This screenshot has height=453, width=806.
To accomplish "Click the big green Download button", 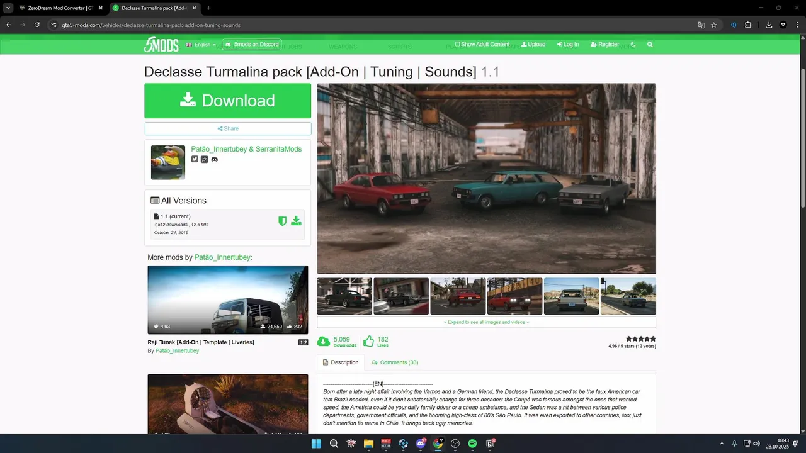I will [x=227, y=101].
